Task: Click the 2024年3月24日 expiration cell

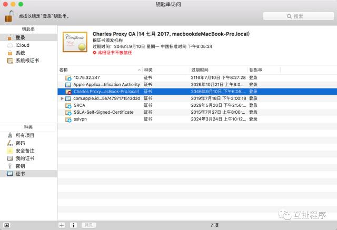Action: [x=219, y=119]
